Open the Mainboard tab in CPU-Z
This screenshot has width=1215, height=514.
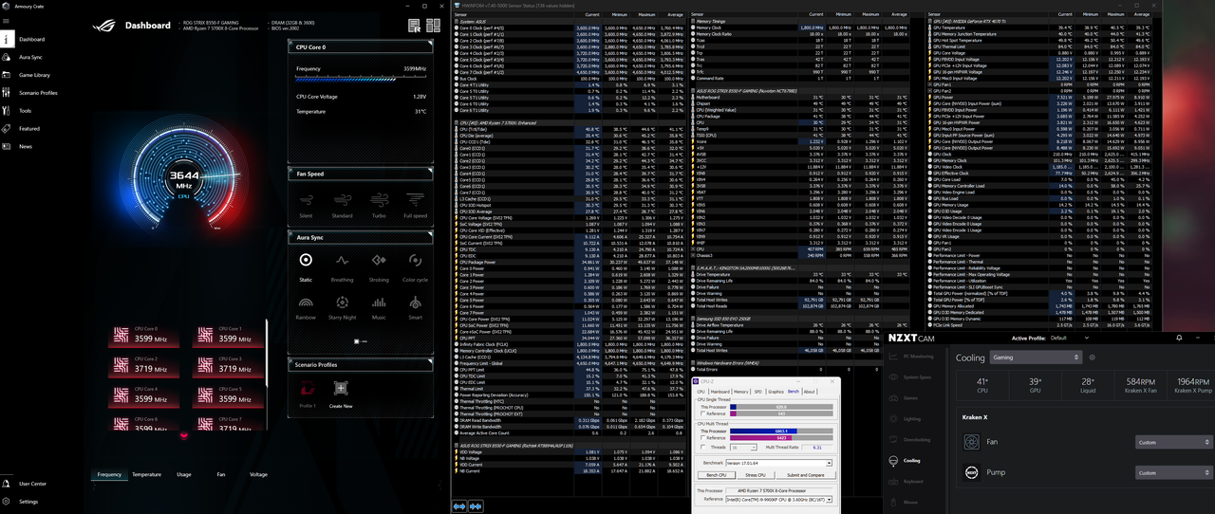[720, 392]
